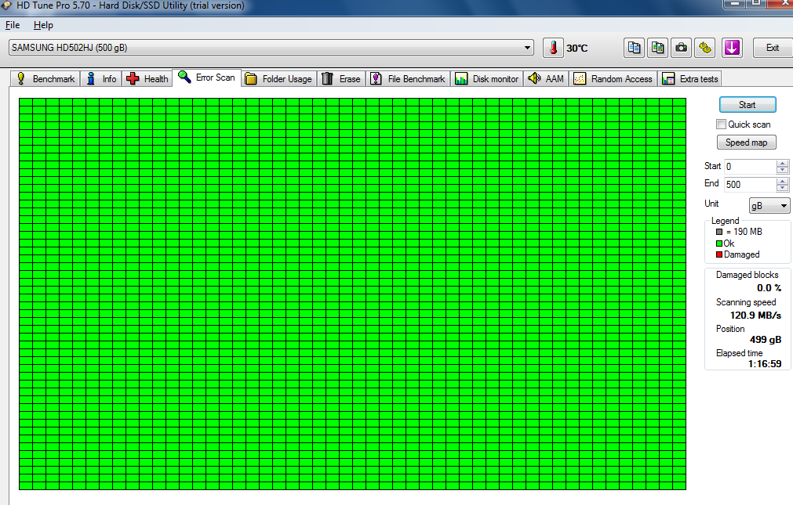793x505 pixels.
Task: Switch to the Random Access tab
Action: click(613, 79)
